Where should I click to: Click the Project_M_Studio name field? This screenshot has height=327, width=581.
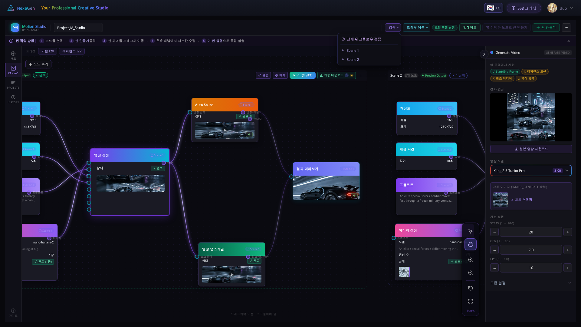click(x=78, y=28)
